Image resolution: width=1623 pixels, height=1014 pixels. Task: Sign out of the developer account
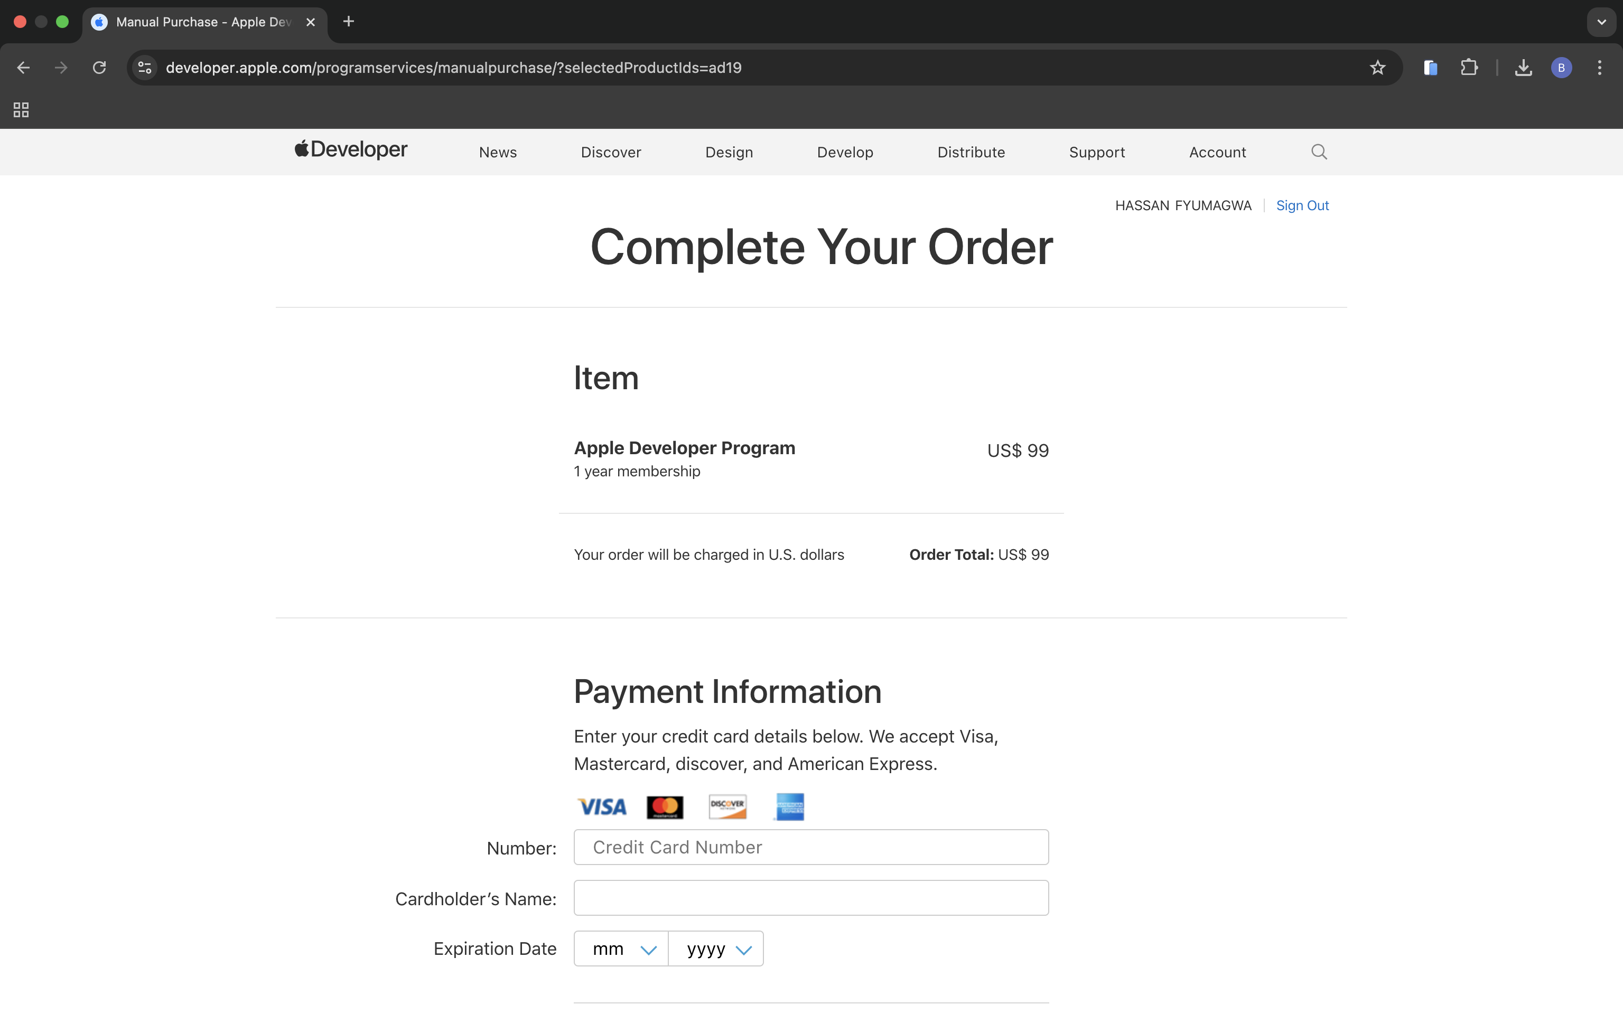(x=1302, y=205)
